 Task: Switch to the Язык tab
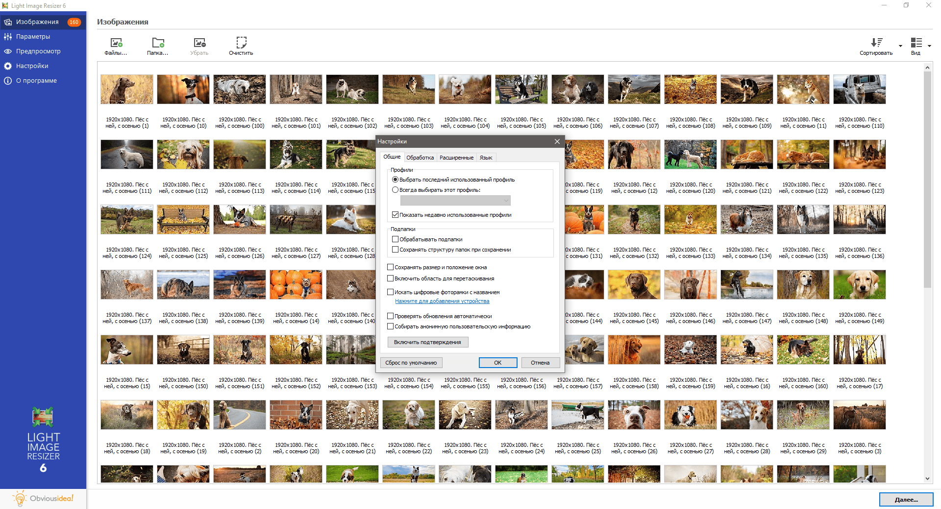click(486, 158)
